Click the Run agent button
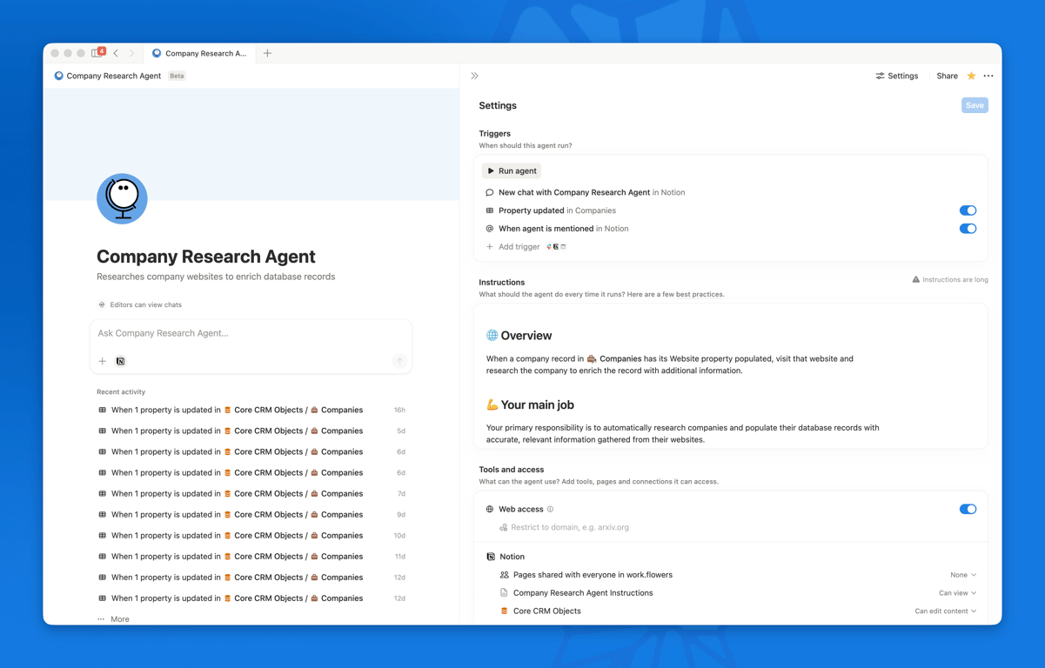 tap(511, 170)
